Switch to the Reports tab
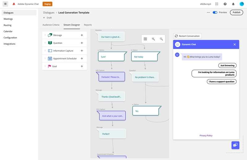This screenshot has width=247, height=160. [x=88, y=25]
